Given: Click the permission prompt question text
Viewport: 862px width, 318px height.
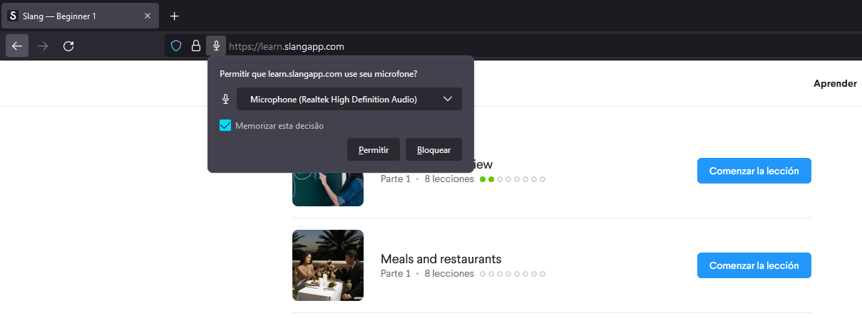Looking at the screenshot, I should point(319,73).
